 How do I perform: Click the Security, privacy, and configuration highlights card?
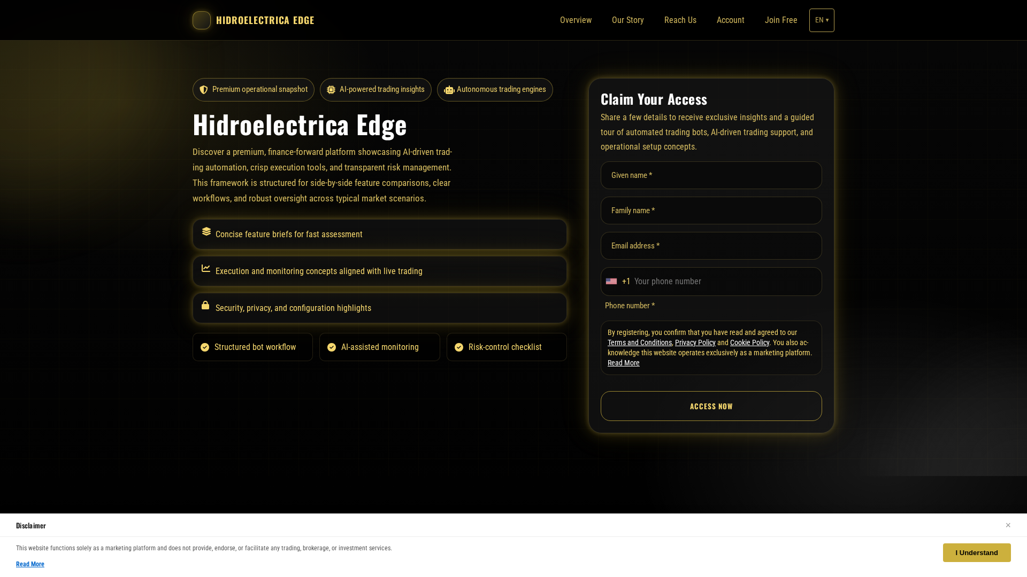pyautogui.click(x=380, y=308)
